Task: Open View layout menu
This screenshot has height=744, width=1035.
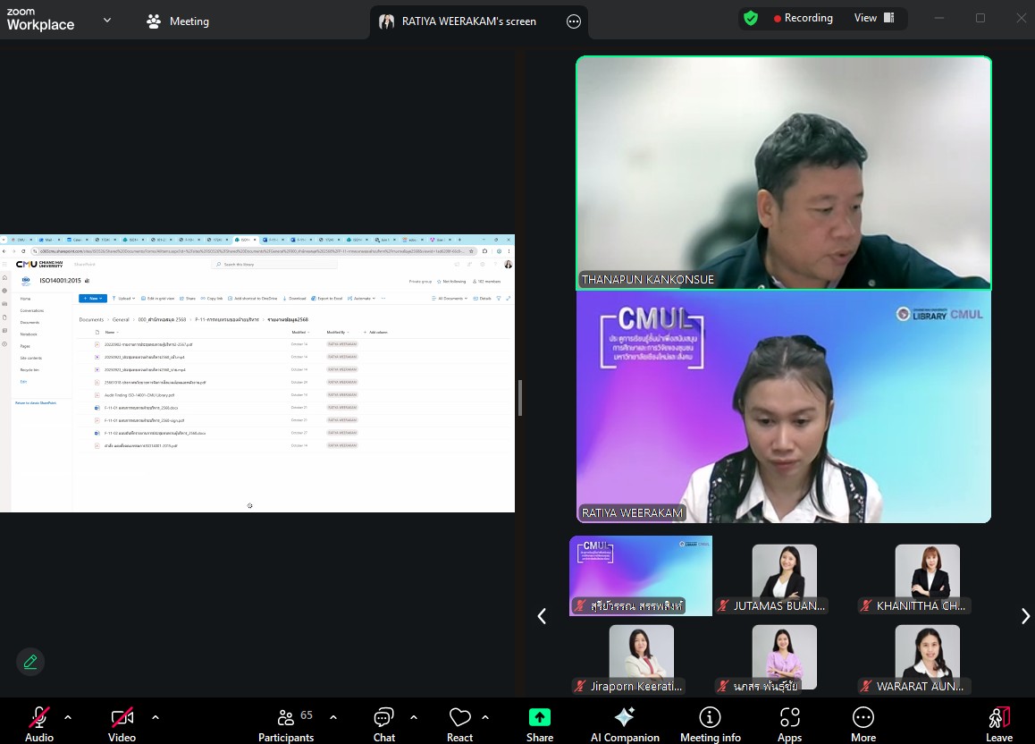Action: (x=873, y=18)
